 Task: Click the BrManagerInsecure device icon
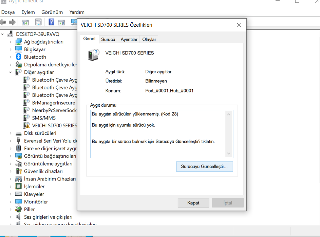pyautogui.click(x=26, y=103)
